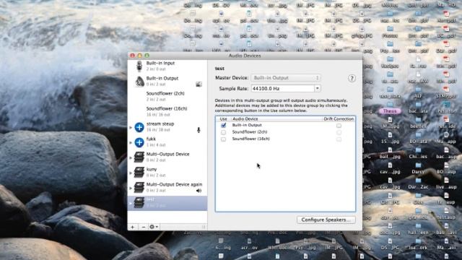Check Use for Soundflower (16ch)

click(x=223, y=139)
